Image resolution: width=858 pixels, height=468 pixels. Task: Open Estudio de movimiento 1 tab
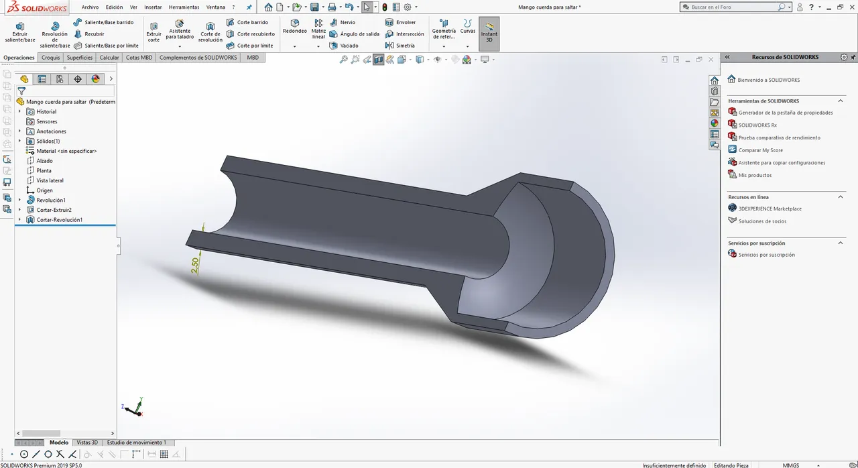(x=137, y=443)
